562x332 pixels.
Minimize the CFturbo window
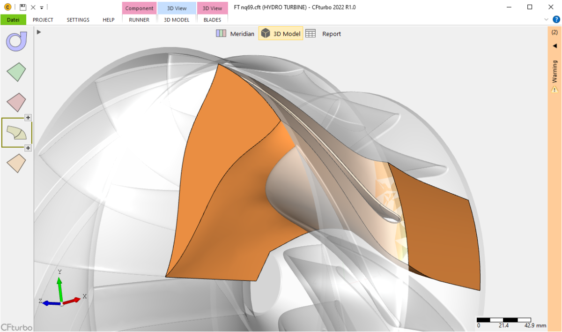tap(508, 7)
